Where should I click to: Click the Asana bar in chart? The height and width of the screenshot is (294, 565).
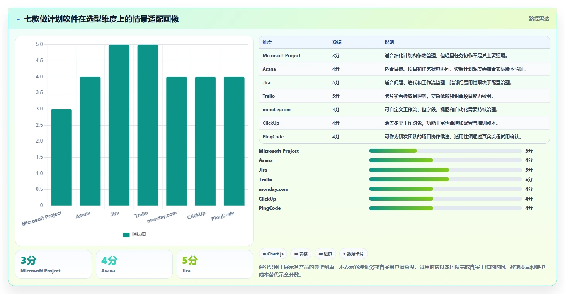(x=90, y=141)
